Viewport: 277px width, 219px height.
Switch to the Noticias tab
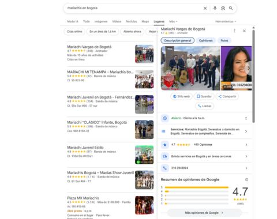tap(132, 21)
